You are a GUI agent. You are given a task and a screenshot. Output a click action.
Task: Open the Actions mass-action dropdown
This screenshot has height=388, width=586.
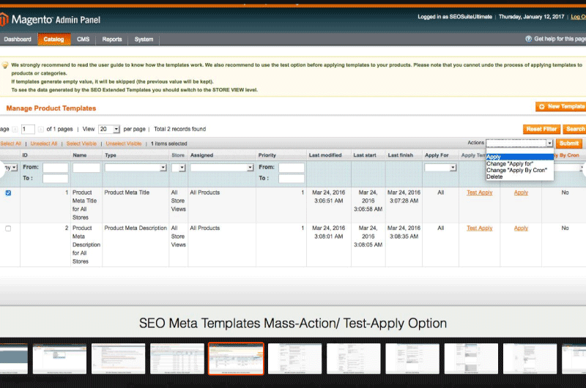point(519,143)
